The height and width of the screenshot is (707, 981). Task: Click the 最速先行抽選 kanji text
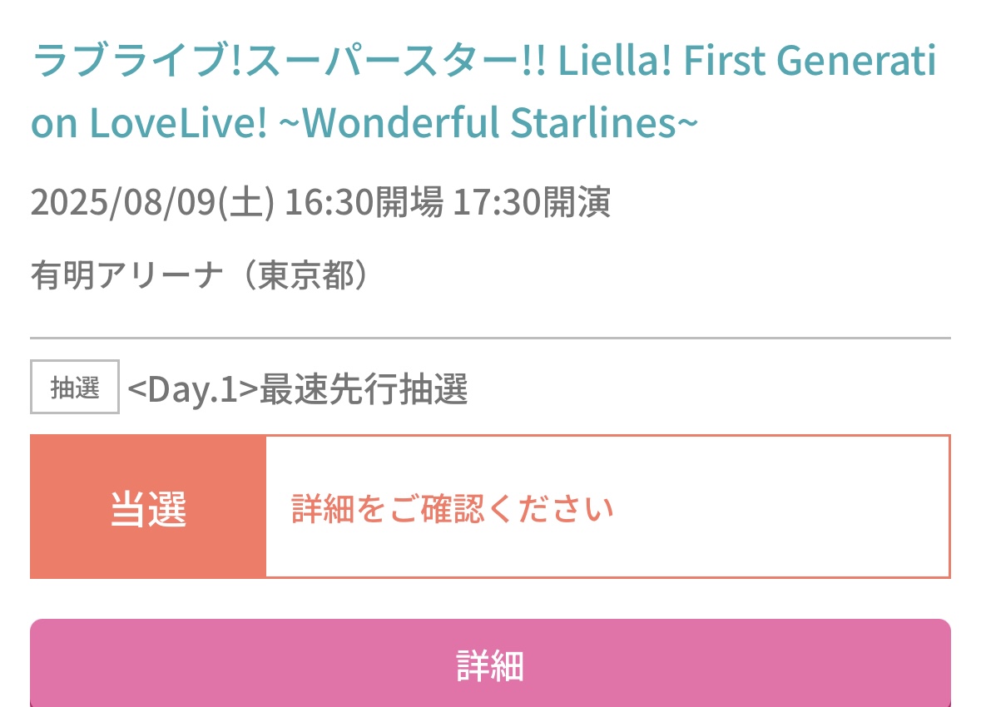[364, 388]
